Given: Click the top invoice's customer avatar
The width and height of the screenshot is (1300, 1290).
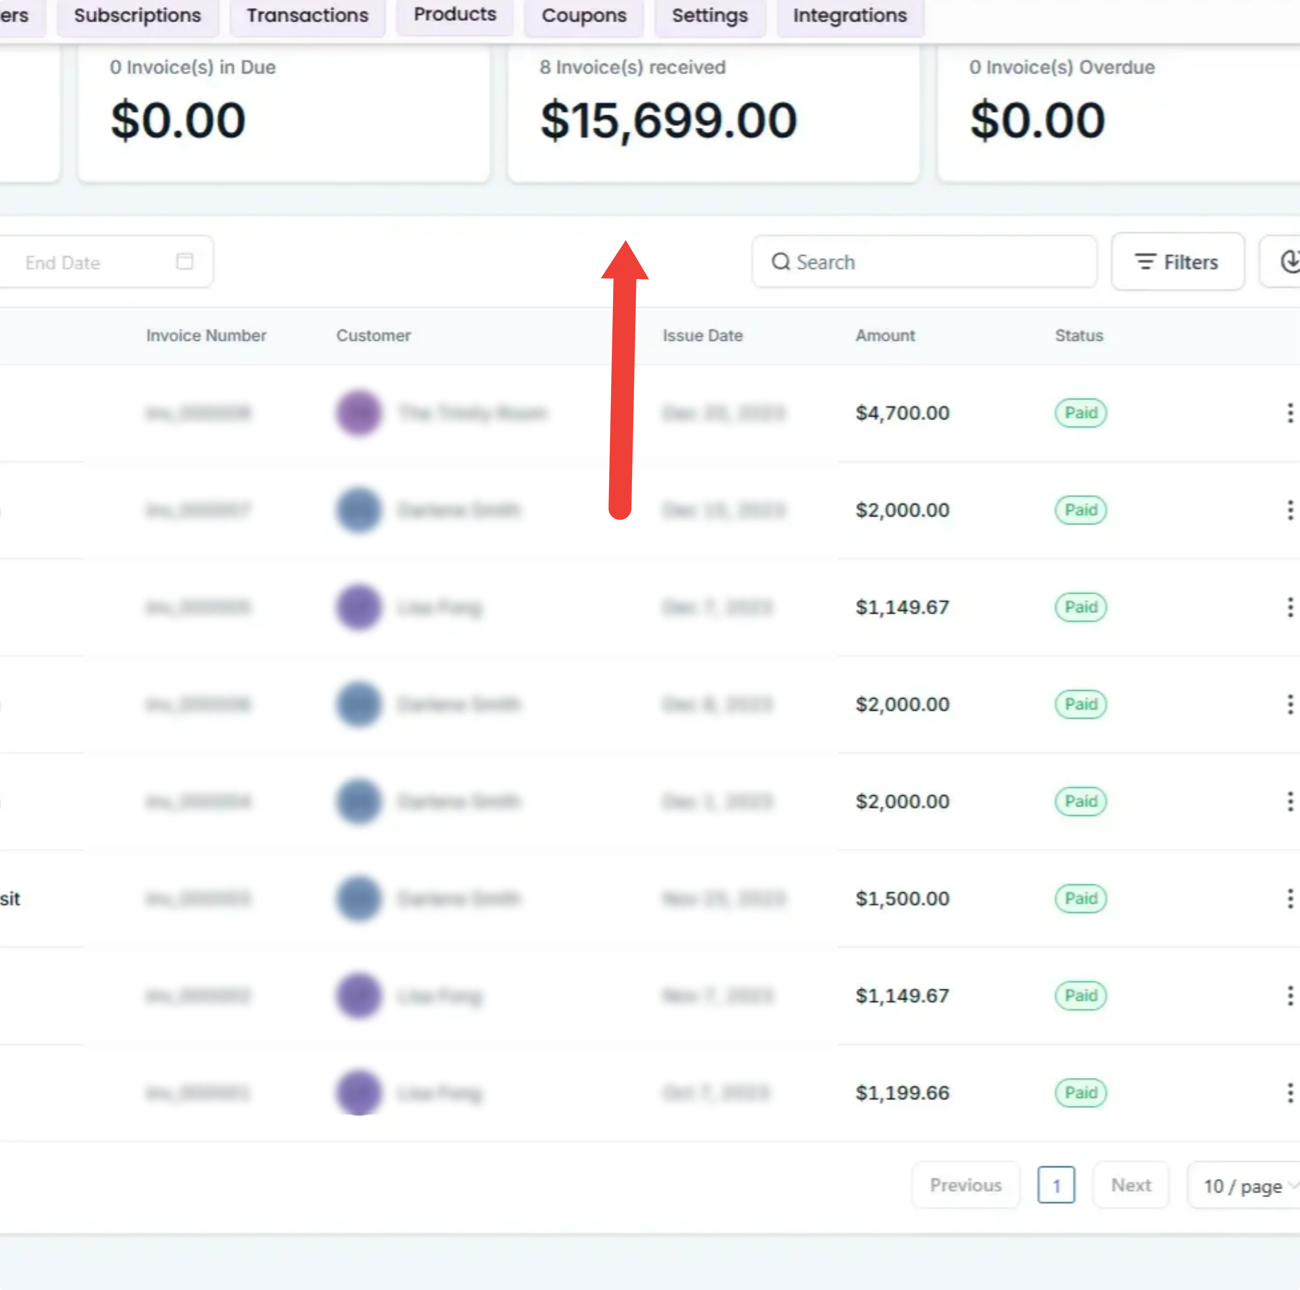Looking at the screenshot, I should 359,413.
